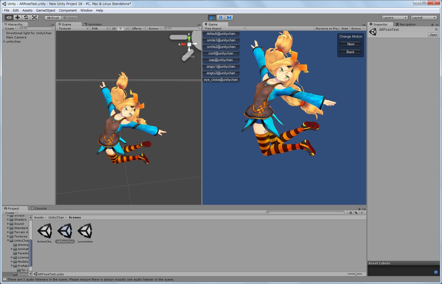Toggle Maximize on Play
The width and height of the screenshot is (442, 284).
[x=327, y=28]
